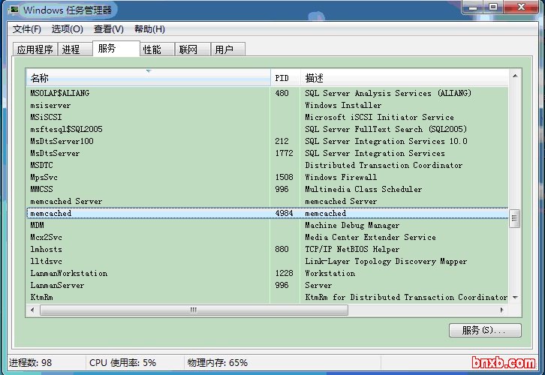Switch to the 联网 tab

click(188, 49)
